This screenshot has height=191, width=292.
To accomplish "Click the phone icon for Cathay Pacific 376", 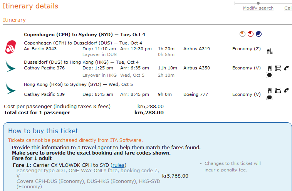I will (286, 68).
